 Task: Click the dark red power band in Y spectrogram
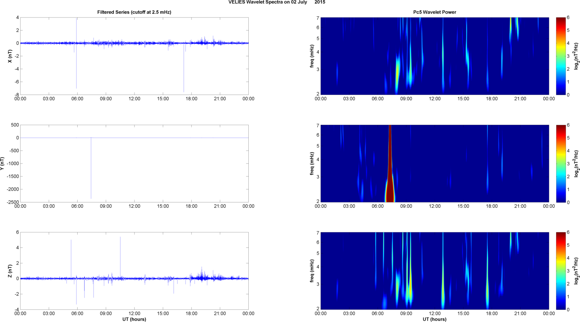pos(390,163)
